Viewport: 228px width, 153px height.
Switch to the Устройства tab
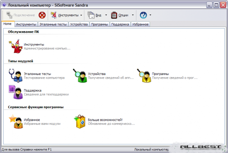coord(79,24)
